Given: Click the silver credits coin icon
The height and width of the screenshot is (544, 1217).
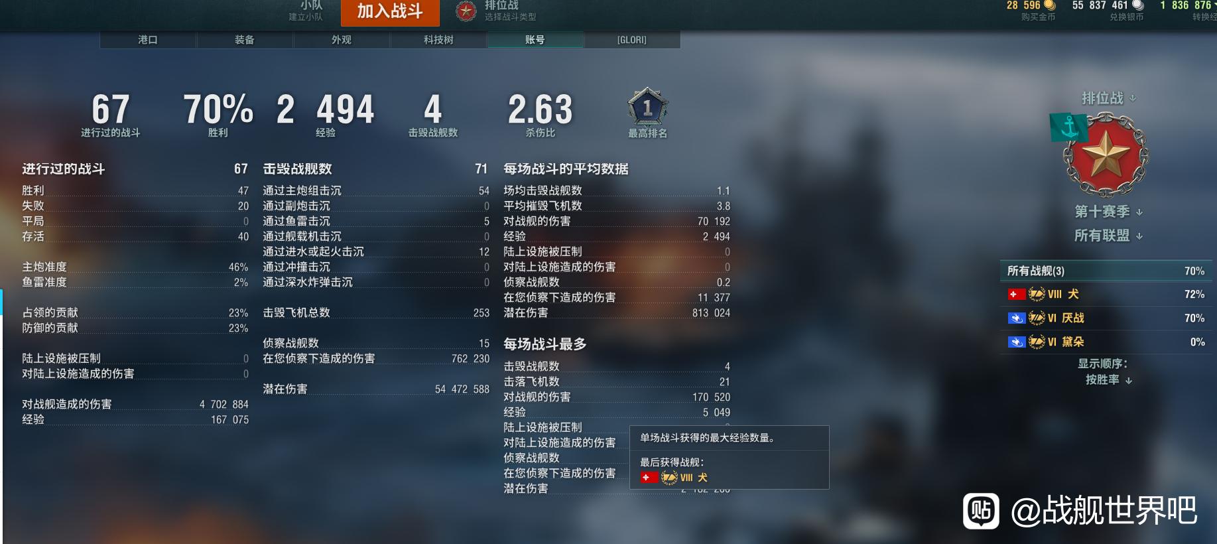Looking at the screenshot, I should [1137, 5].
